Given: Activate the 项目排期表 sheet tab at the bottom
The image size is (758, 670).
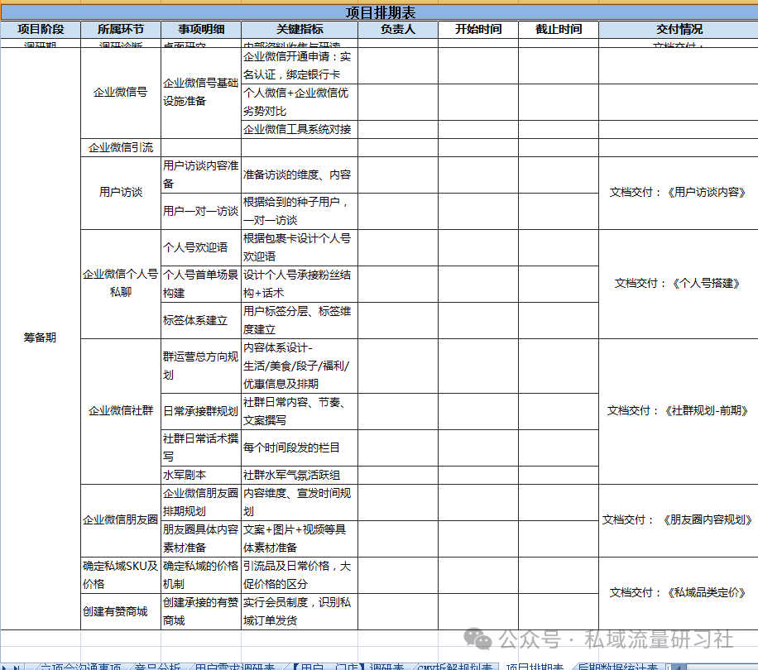Looking at the screenshot, I should (x=535, y=667).
